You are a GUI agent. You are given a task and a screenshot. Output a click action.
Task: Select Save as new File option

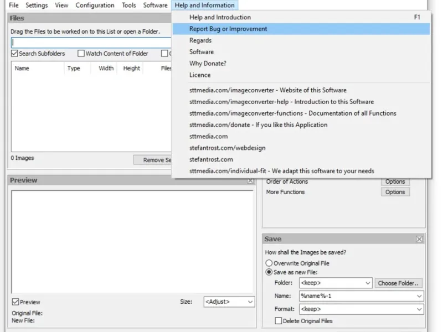point(269,272)
